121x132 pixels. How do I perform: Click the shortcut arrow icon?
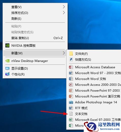71,60
